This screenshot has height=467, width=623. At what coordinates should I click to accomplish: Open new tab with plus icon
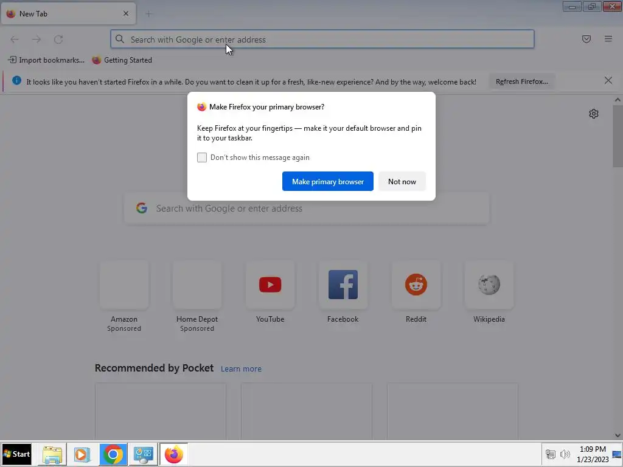tap(148, 14)
